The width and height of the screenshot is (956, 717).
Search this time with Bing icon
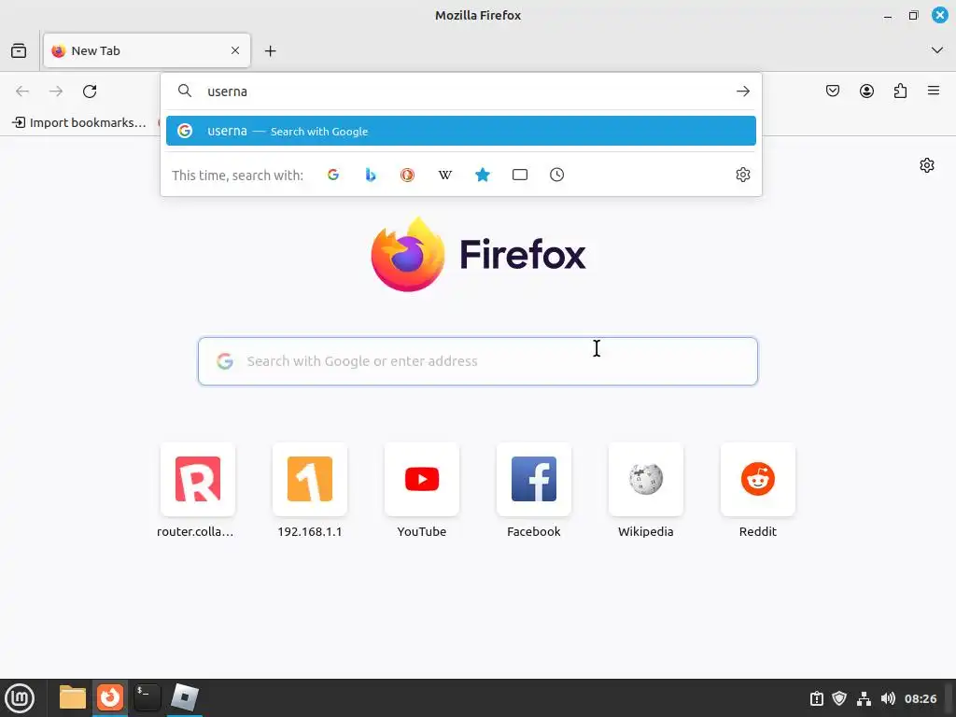(370, 175)
